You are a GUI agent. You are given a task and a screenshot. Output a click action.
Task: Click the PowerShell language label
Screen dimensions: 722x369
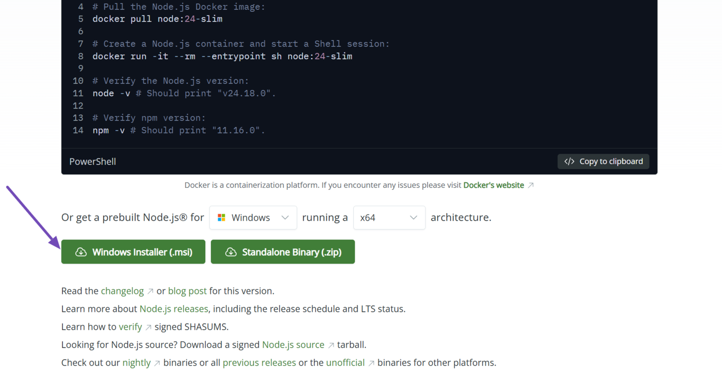[x=93, y=162]
